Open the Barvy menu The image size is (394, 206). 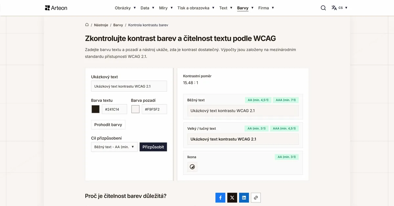[245, 8]
